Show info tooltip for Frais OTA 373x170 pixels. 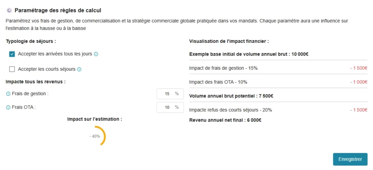click(8, 108)
